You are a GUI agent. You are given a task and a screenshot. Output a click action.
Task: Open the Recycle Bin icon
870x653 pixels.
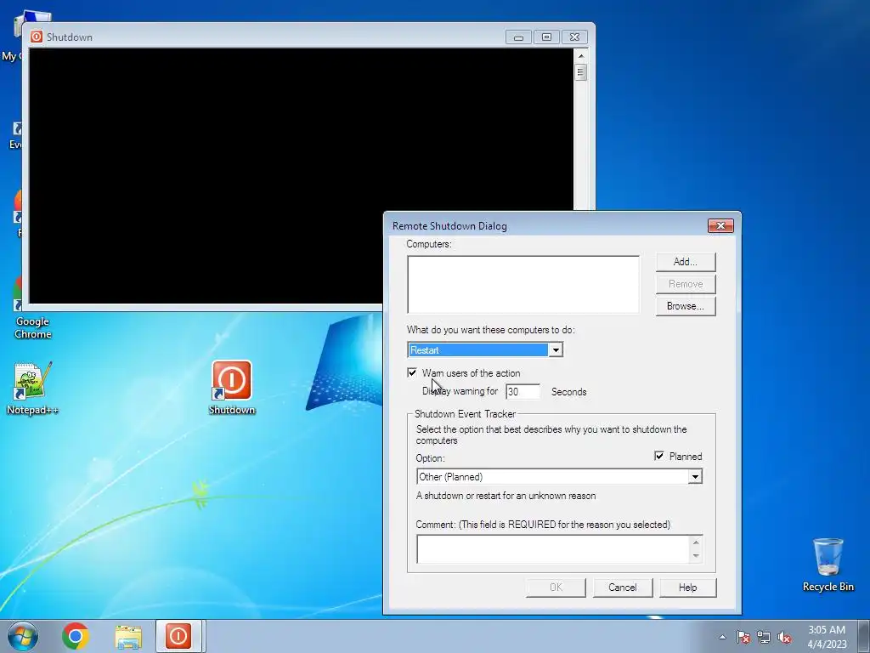tap(828, 565)
